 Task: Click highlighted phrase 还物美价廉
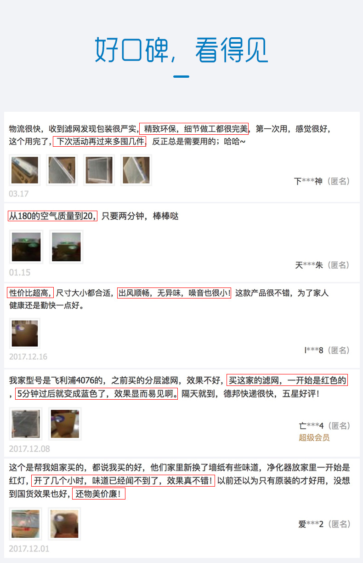pyautogui.click(x=98, y=494)
